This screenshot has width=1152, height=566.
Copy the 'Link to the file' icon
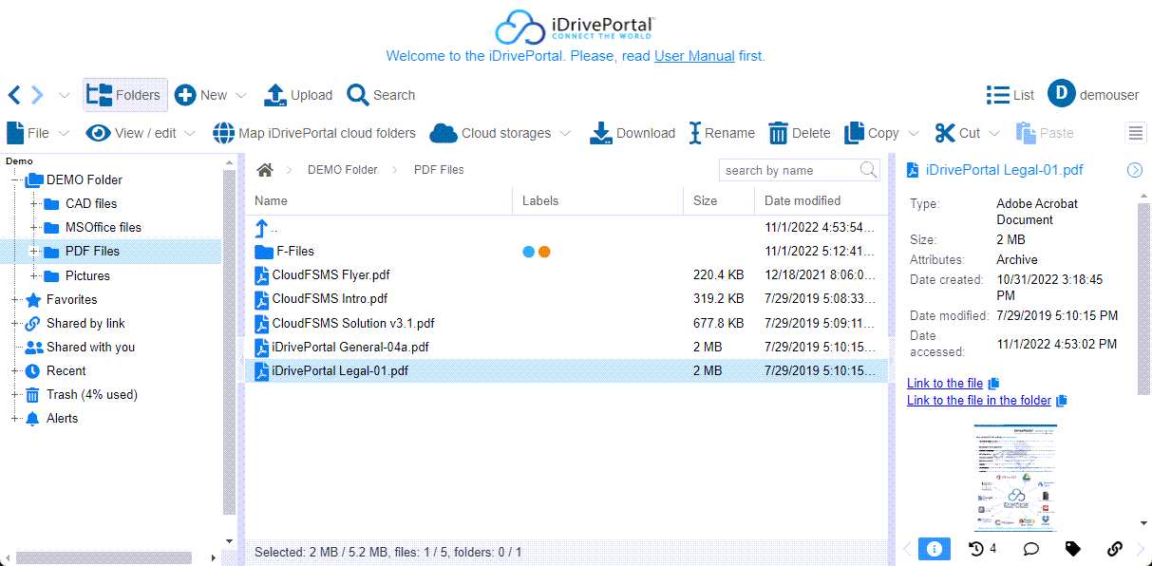click(x=993, y=384)
